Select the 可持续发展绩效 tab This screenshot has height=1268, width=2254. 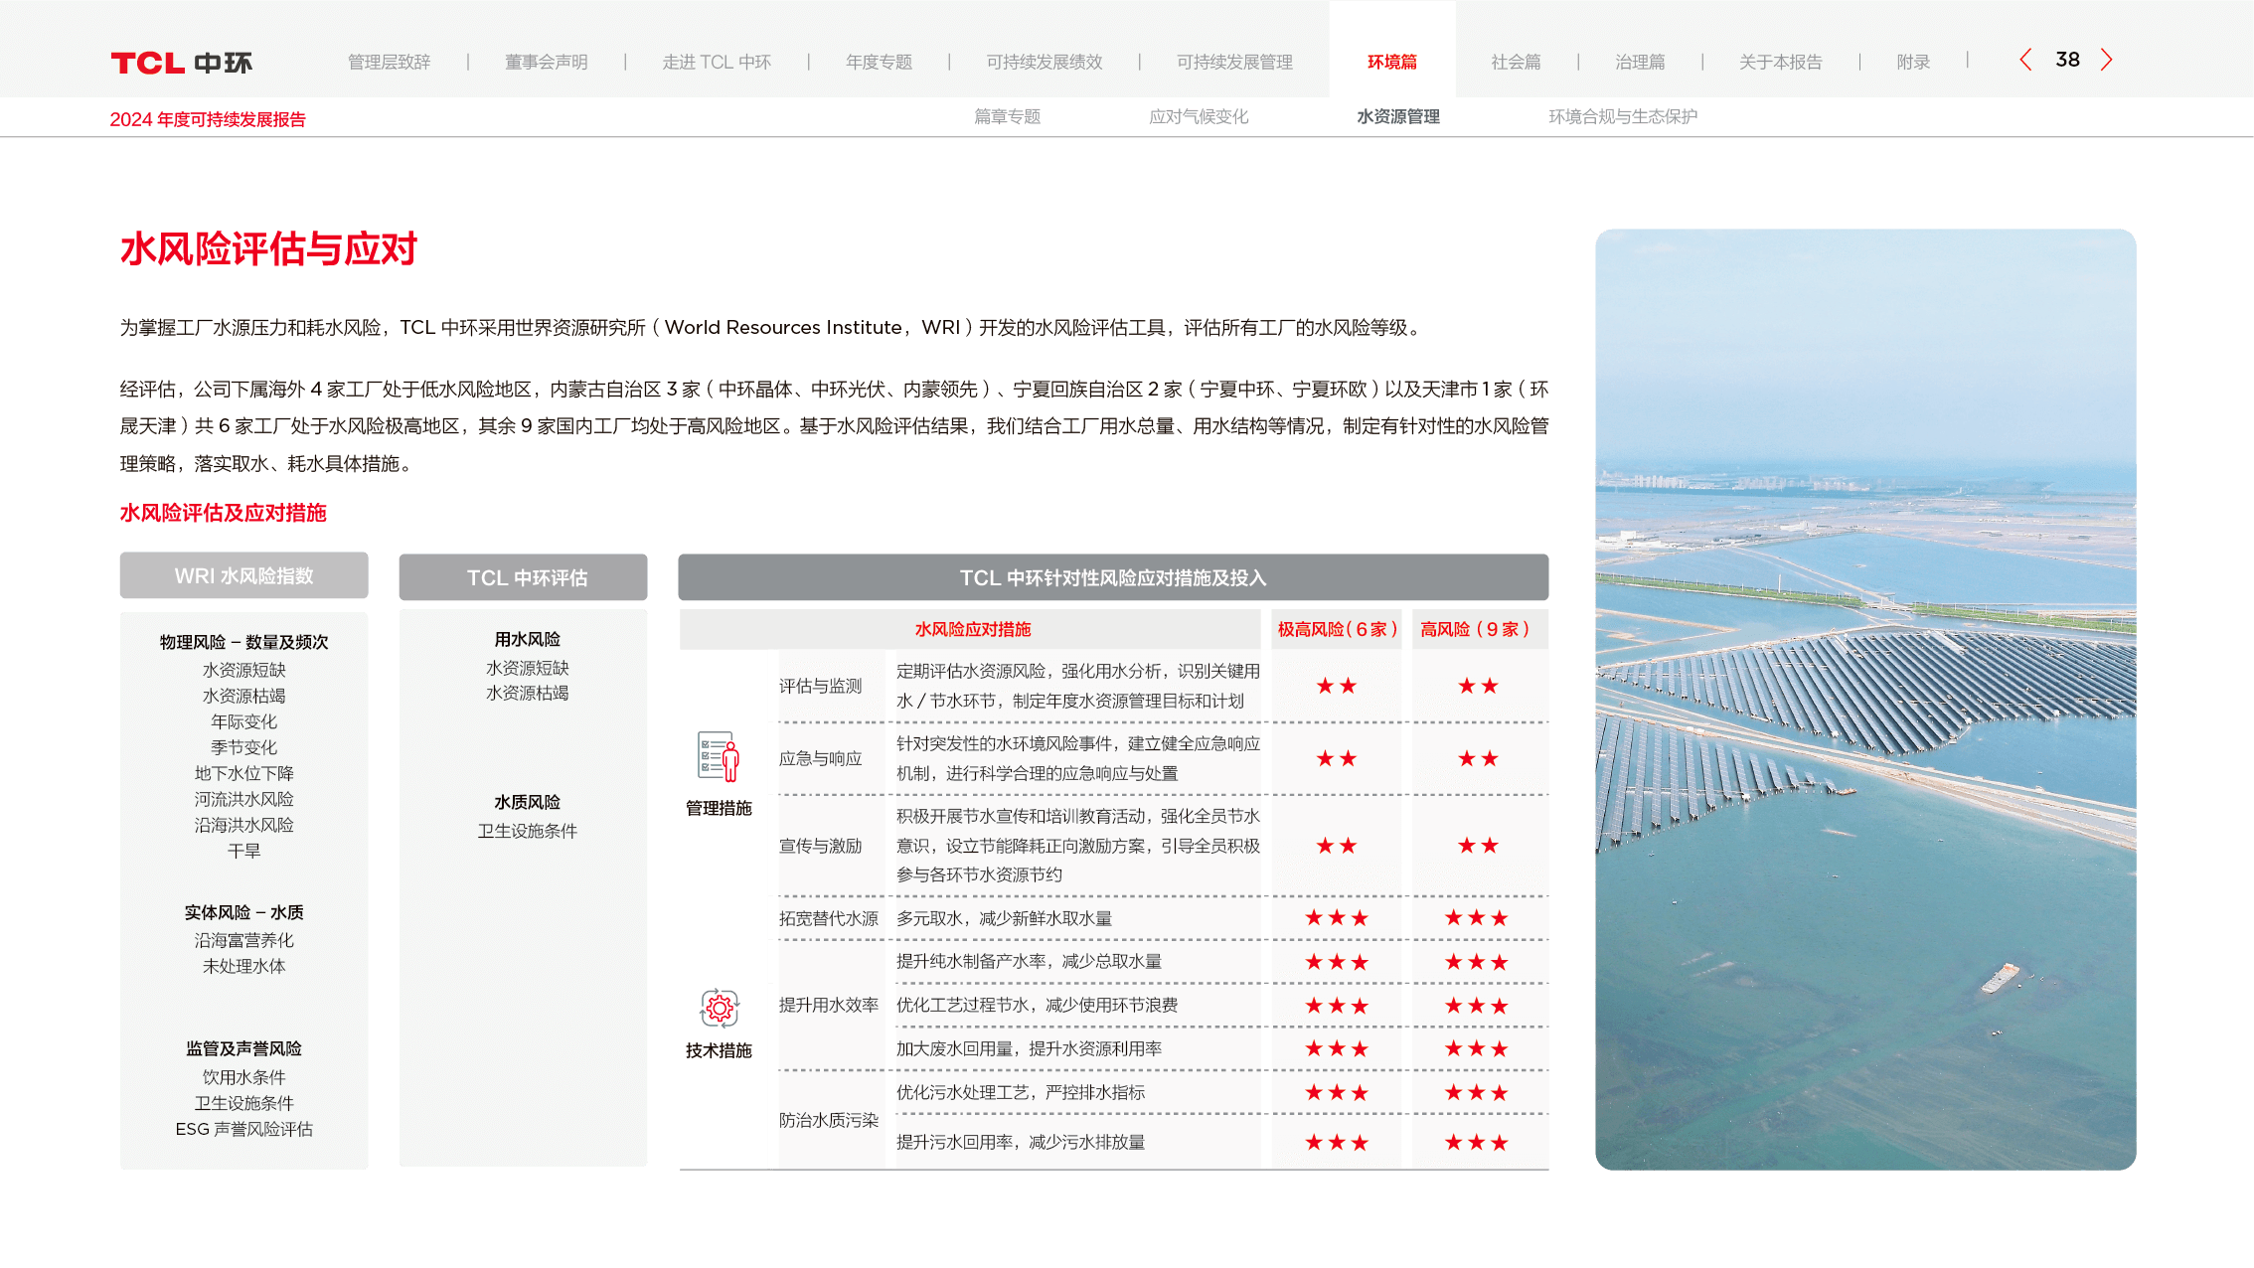click(1044, 62)
